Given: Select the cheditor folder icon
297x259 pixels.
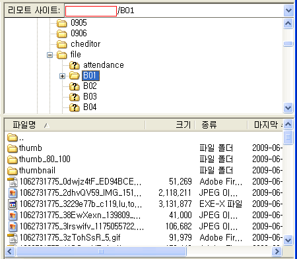Looking at the screenshot, I should (62, 44).
